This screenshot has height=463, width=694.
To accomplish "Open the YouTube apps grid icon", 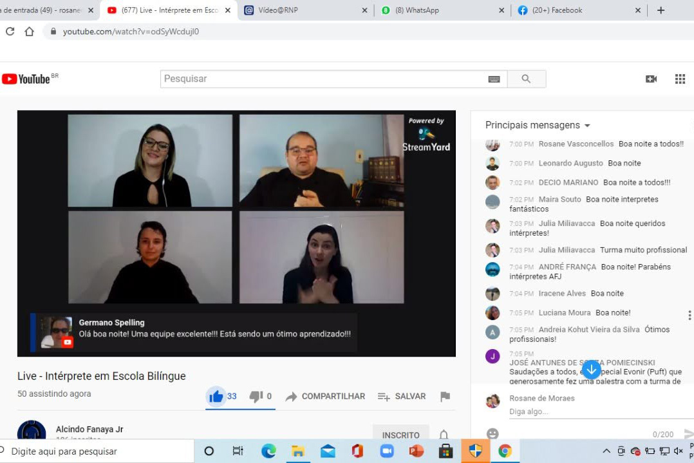I will coord(680,79).
